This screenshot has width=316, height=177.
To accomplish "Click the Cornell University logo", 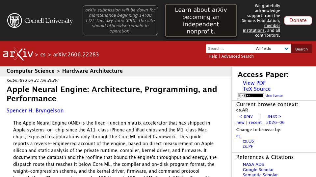I will pos(40,20).
